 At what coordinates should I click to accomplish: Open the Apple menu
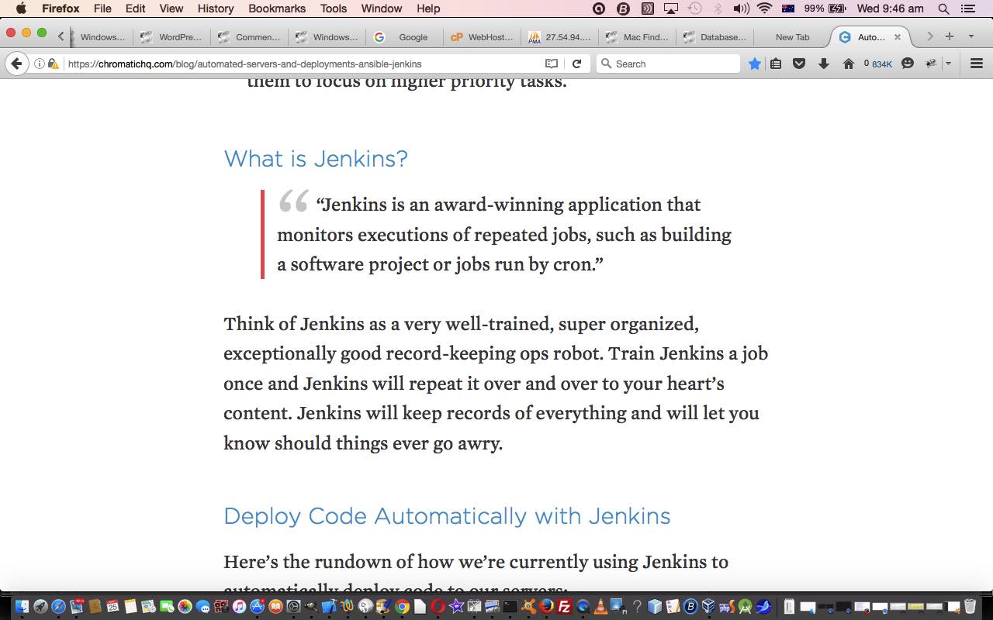[21, 9]
